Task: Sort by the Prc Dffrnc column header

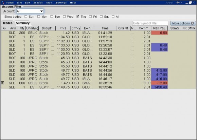Action: pyautogui.click(x=189, y=28)
